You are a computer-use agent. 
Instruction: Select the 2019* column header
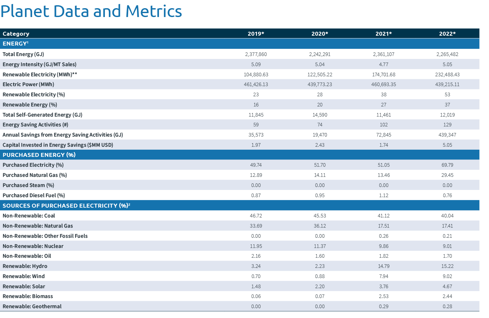256,33
